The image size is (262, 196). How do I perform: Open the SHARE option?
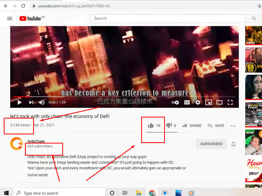point(192,126)
